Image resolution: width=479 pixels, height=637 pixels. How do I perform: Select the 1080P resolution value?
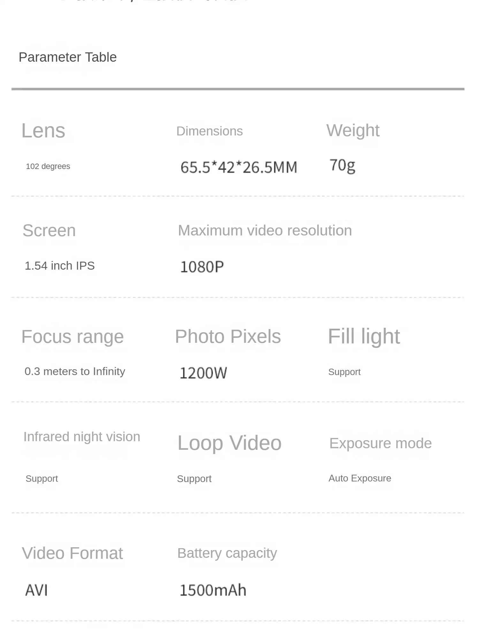[202, 267]
